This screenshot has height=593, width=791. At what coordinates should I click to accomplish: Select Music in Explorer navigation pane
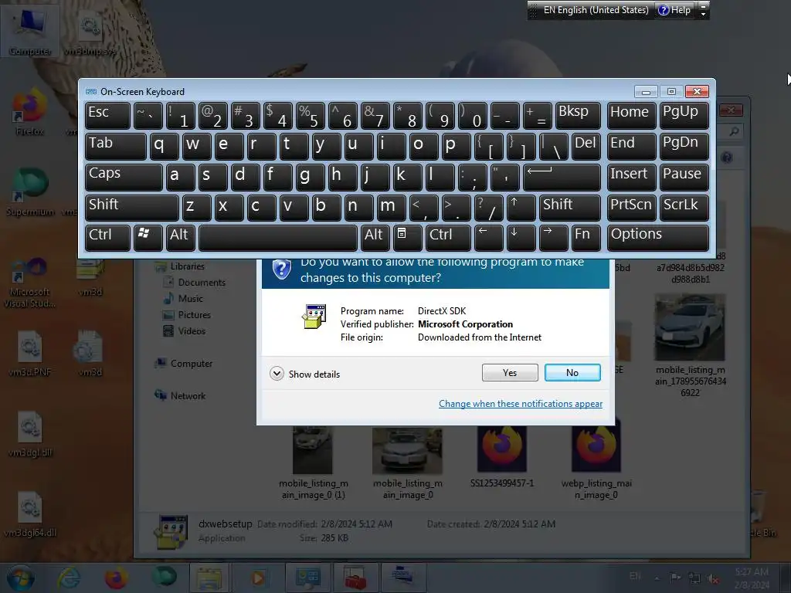pyautogui.click(x=184, y=299)
